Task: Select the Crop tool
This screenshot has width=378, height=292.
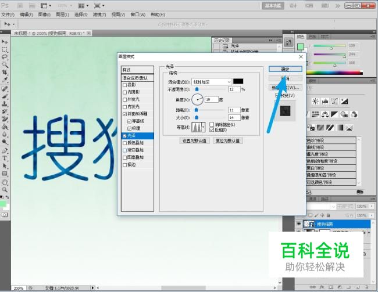Action: pos(5,72)
